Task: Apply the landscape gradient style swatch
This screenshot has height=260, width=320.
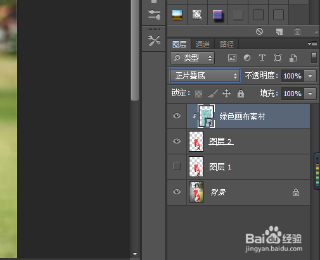Action: [x=177, y=15]
